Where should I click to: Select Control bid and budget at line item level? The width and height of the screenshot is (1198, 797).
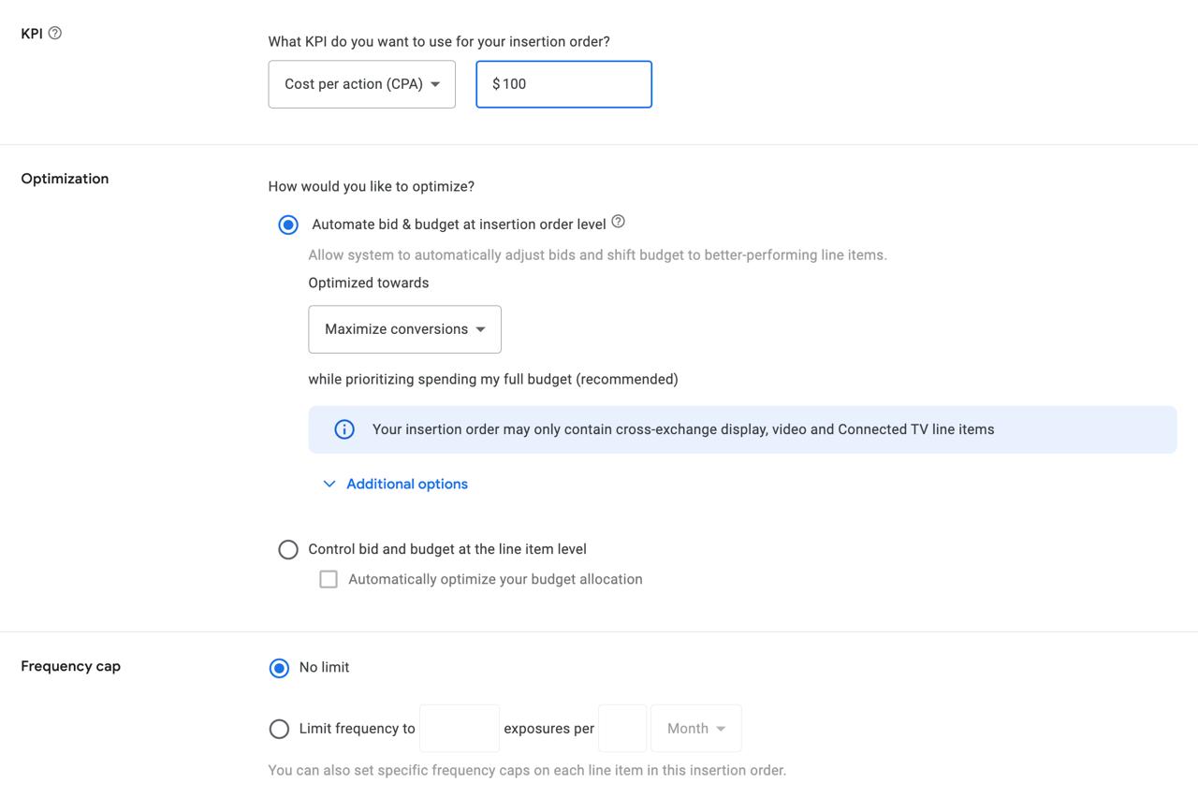[x=288, y=549]
